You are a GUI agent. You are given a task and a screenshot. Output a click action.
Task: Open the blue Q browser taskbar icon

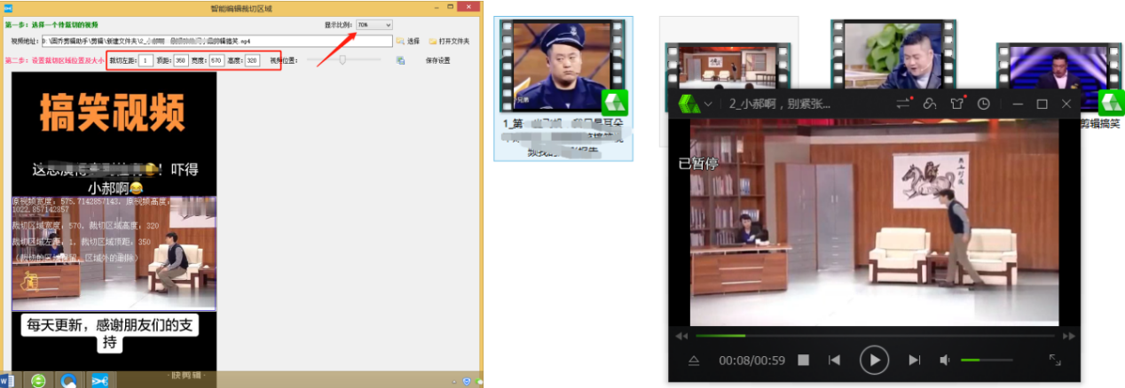click(67, 380)
